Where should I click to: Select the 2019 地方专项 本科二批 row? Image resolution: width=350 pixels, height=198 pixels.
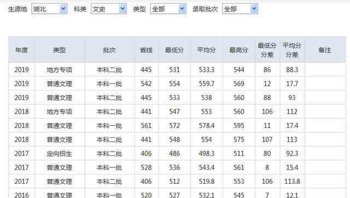point(177,69)
